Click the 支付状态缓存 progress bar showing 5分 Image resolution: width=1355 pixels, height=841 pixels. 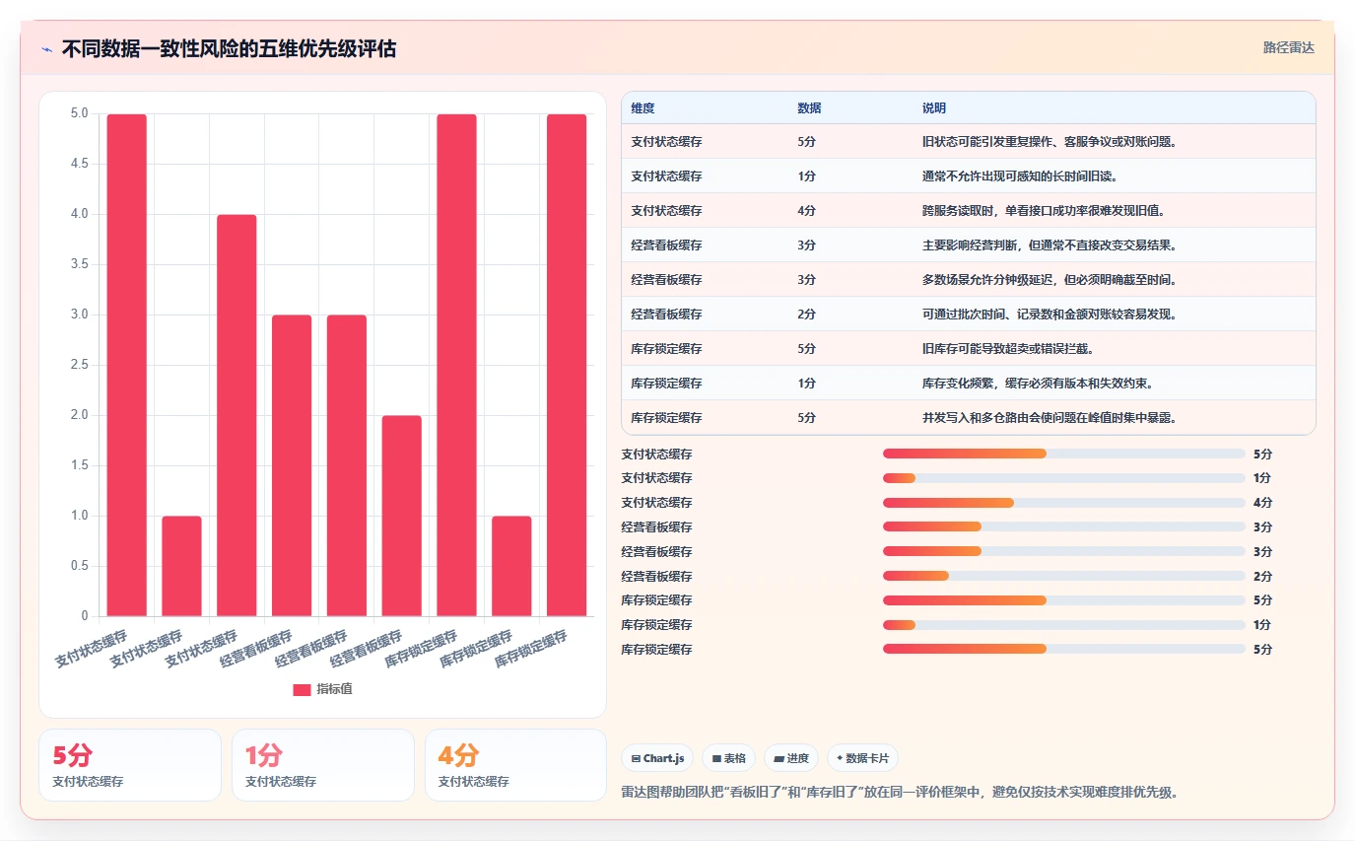coord(1064,454)
